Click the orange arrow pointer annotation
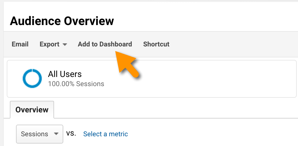Screen dimensions: 298x146 [x=127, y=64]
